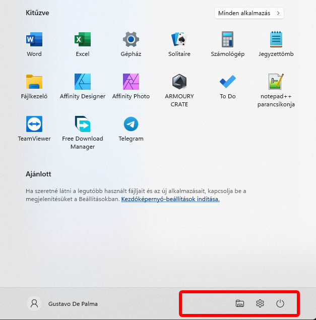Launch ARMOURY CRATE

pos(179,82)
